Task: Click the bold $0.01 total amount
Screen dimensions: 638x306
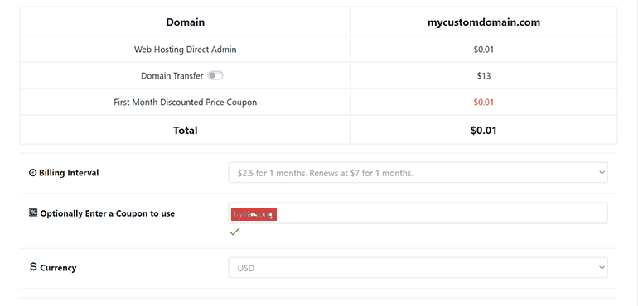Action: click(x=483, y=131)
